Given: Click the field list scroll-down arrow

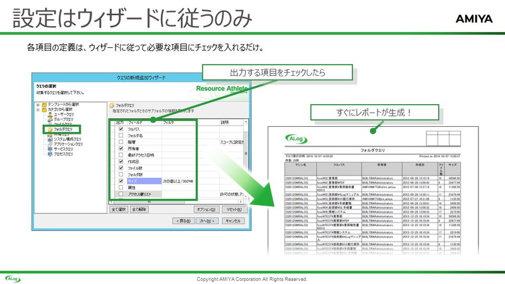Looking at the screenshot, I should click(246, 196).
